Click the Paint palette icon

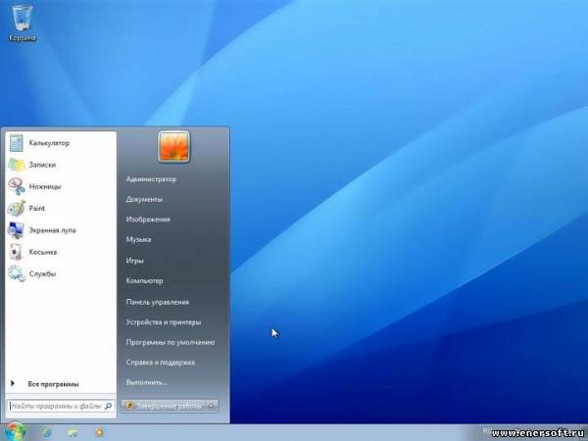click(x=16, y=209)
